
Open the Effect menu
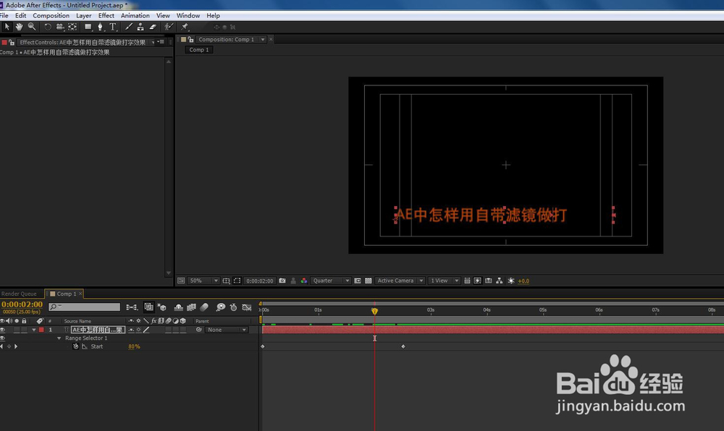pos(106,15)
